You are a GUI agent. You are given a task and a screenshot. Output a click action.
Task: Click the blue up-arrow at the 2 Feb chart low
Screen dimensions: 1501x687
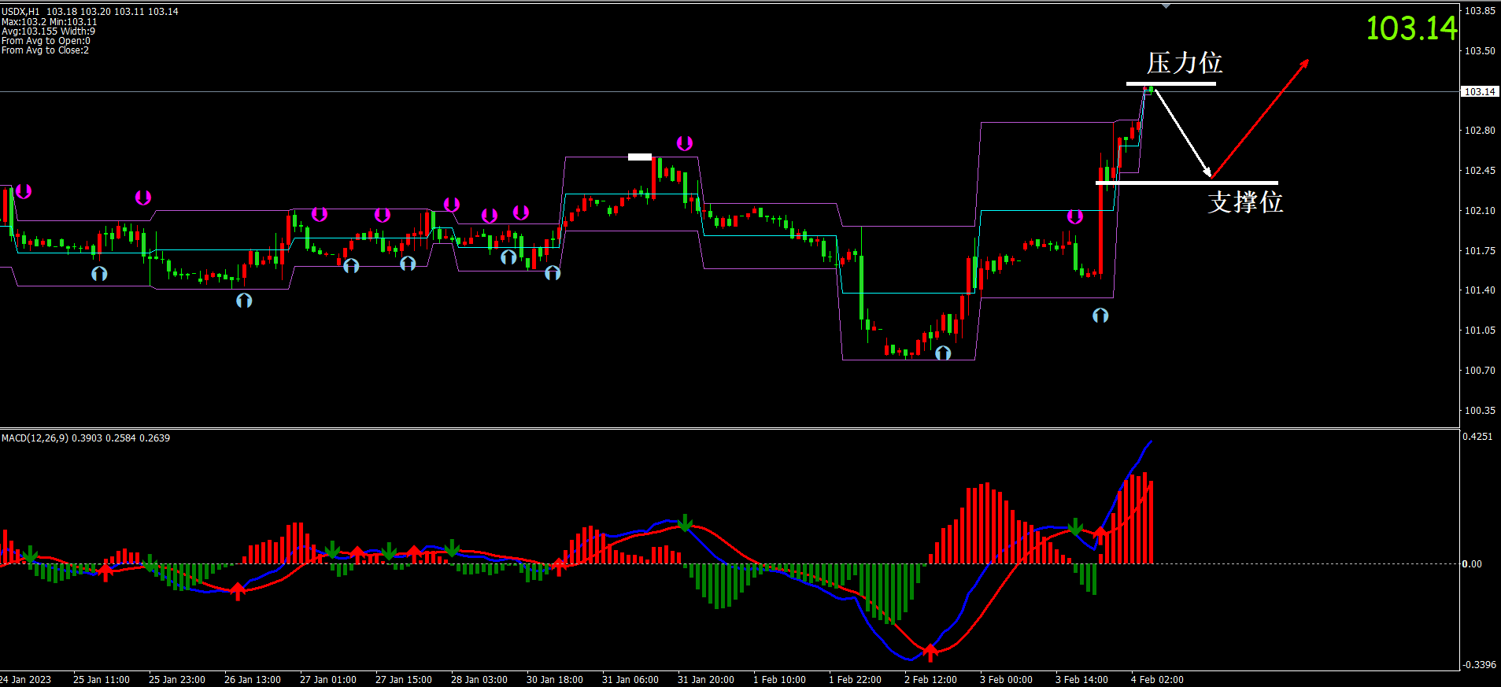coord(943,353)
